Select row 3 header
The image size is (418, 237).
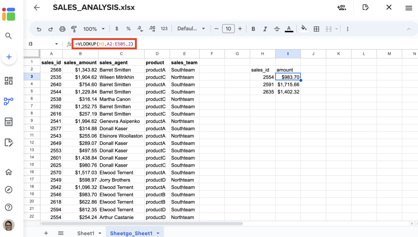[x=32, y=77]
